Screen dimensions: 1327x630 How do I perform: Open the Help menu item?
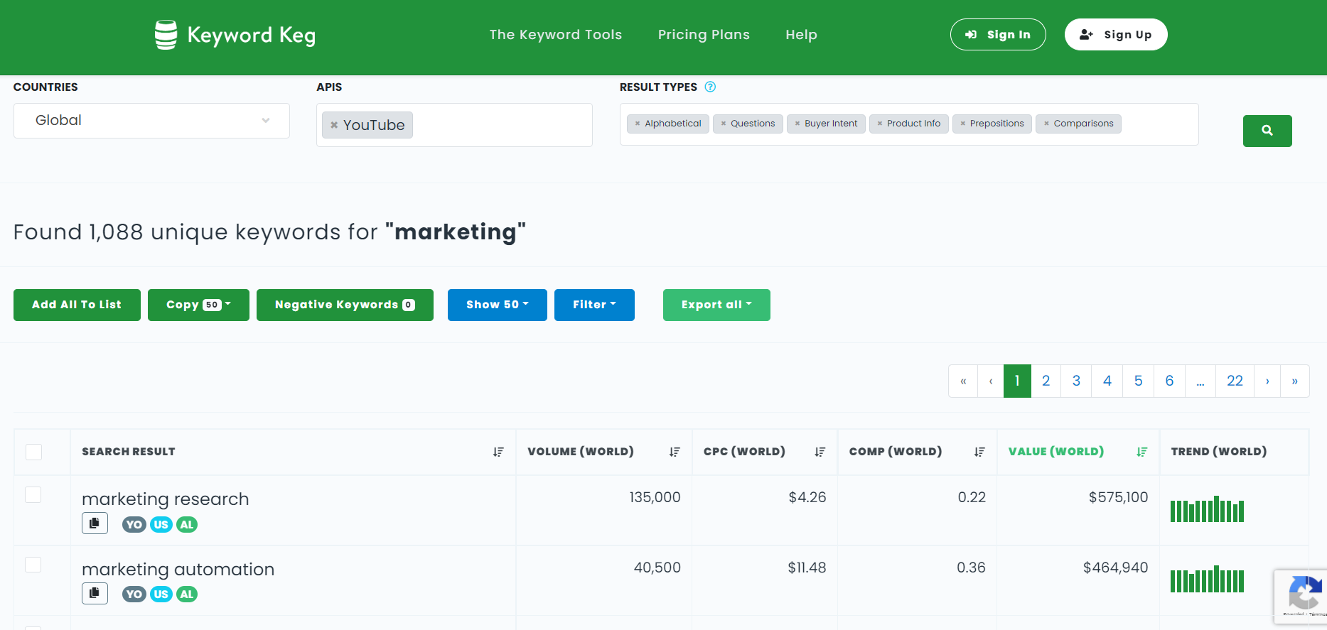point(801,35)
